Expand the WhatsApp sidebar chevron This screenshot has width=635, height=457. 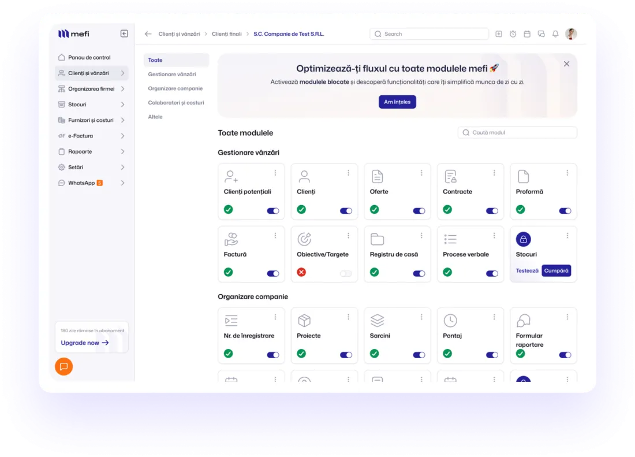click(x=122, y=183)
